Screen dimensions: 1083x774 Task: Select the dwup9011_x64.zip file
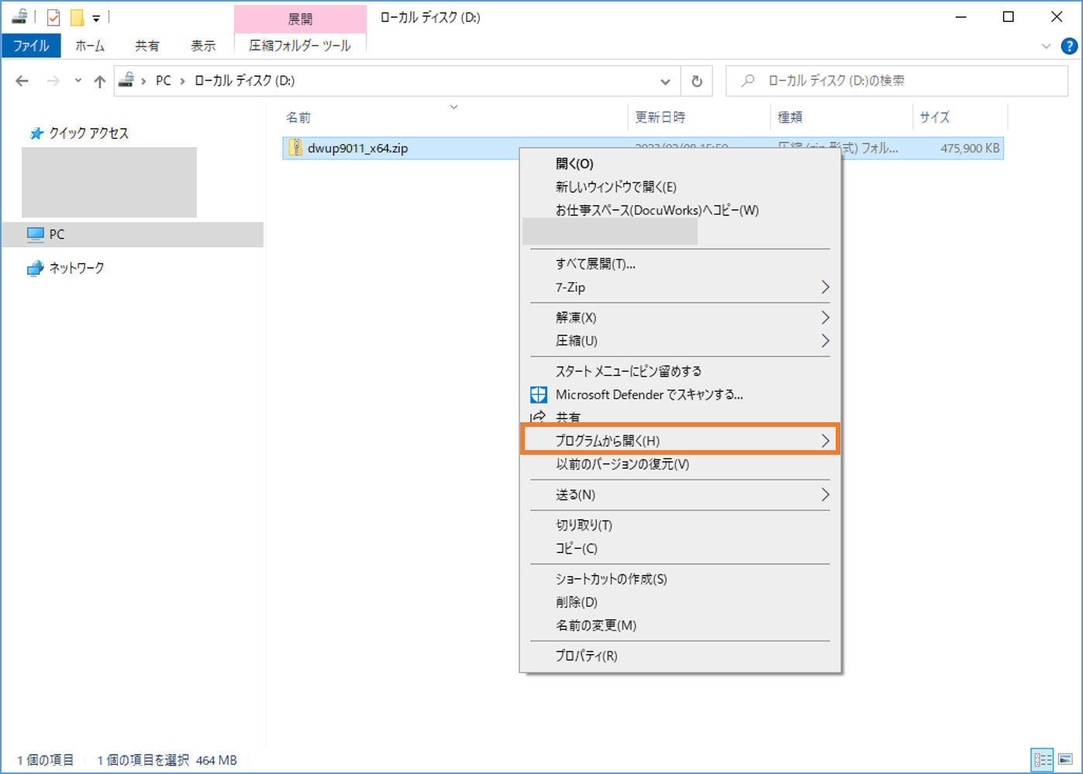[x=357, y=148]
